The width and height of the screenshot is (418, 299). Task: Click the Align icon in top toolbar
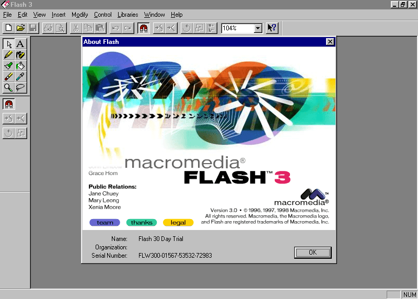coord(211,28)
